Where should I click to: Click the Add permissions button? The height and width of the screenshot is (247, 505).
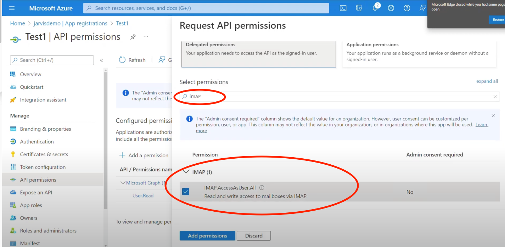coord(207,236)
